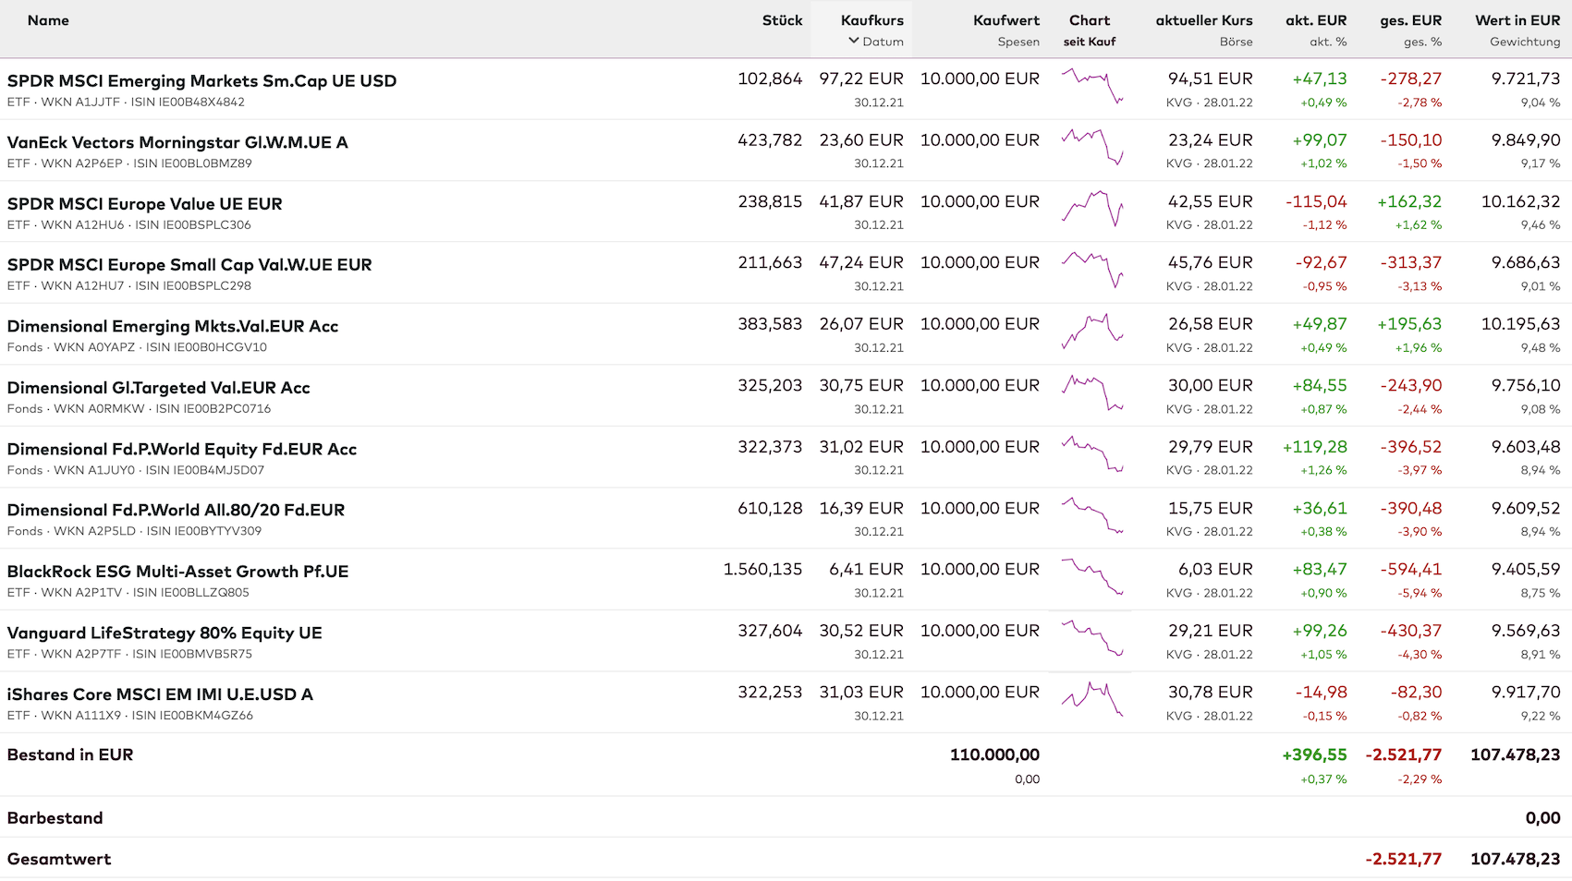
Task: Click the sort chevron beside Datum
Action: click(x=853, y=41)
